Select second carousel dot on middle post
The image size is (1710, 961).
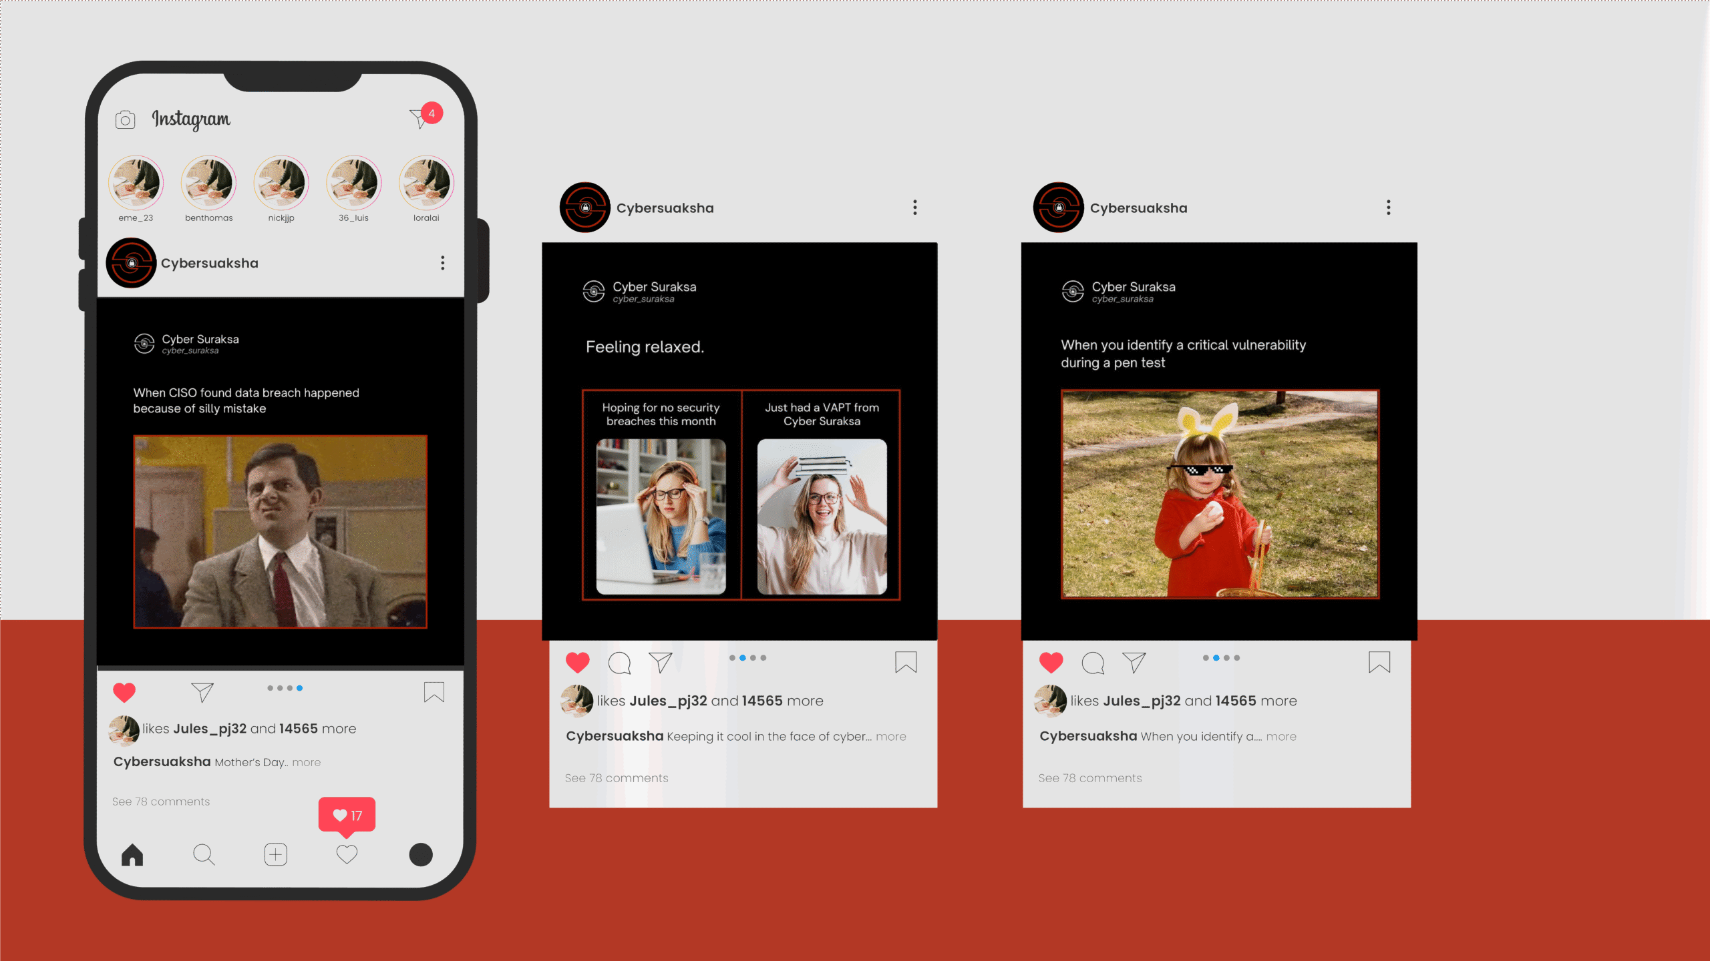tap(743, 658)
